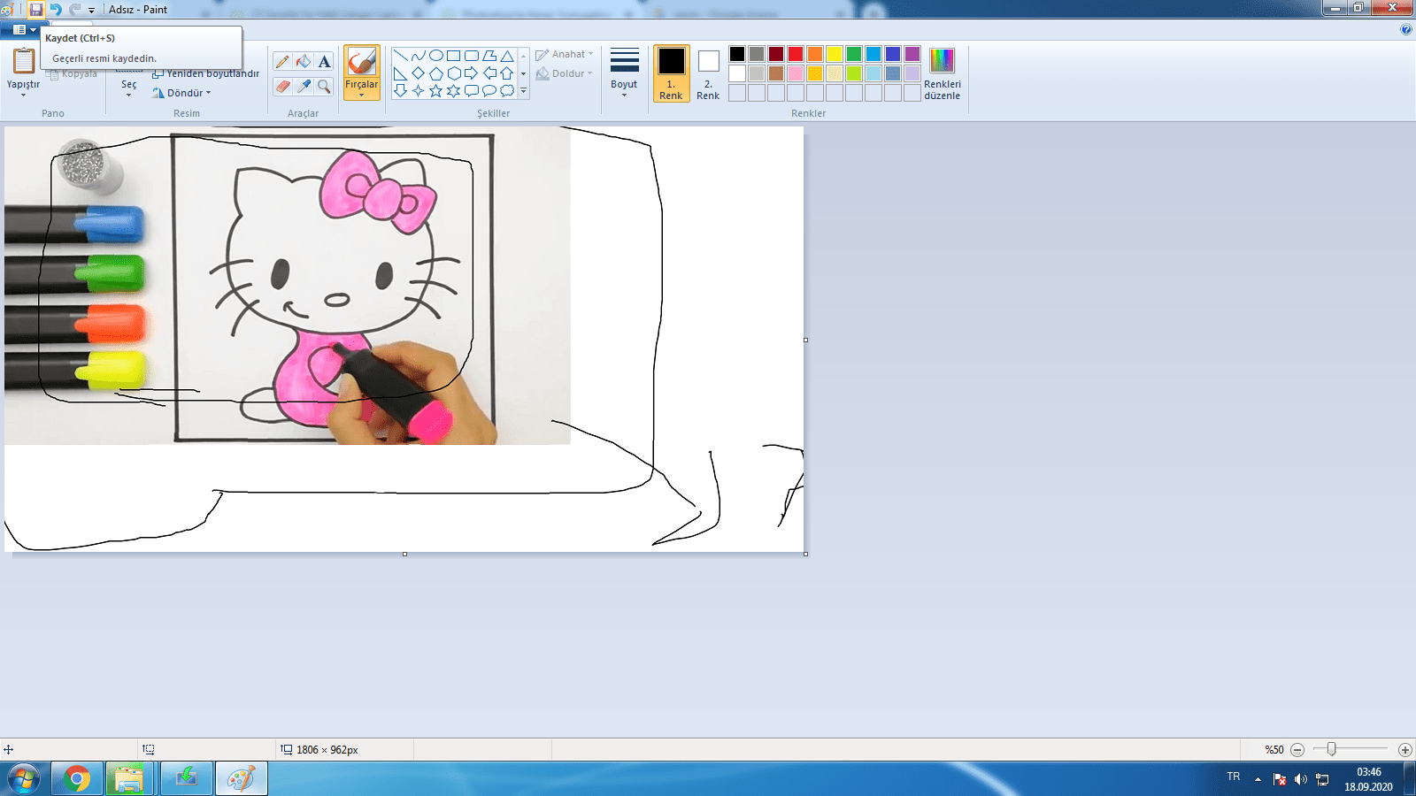The height and width of the screenshot is (796, 1416).
Task: Select the Color picker eyedropper tool
Action: pyautogui.click(x=304, y=86)
